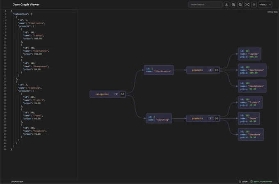The height and width of the screenshot is (184, 279).
Task: Zoom in on the graph
Action: (x=233, y=5)
